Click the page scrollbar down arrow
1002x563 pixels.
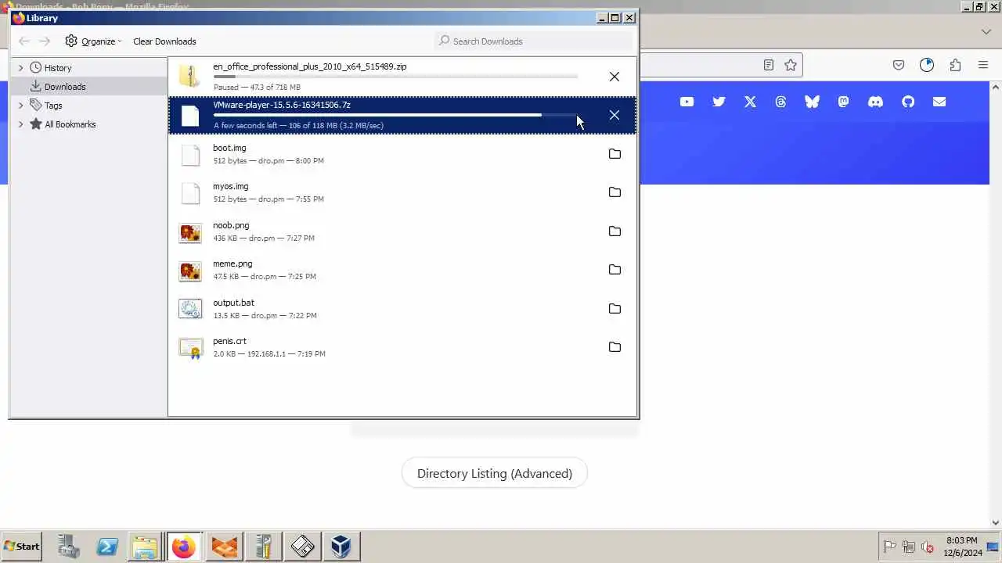[x=996, y=523]
